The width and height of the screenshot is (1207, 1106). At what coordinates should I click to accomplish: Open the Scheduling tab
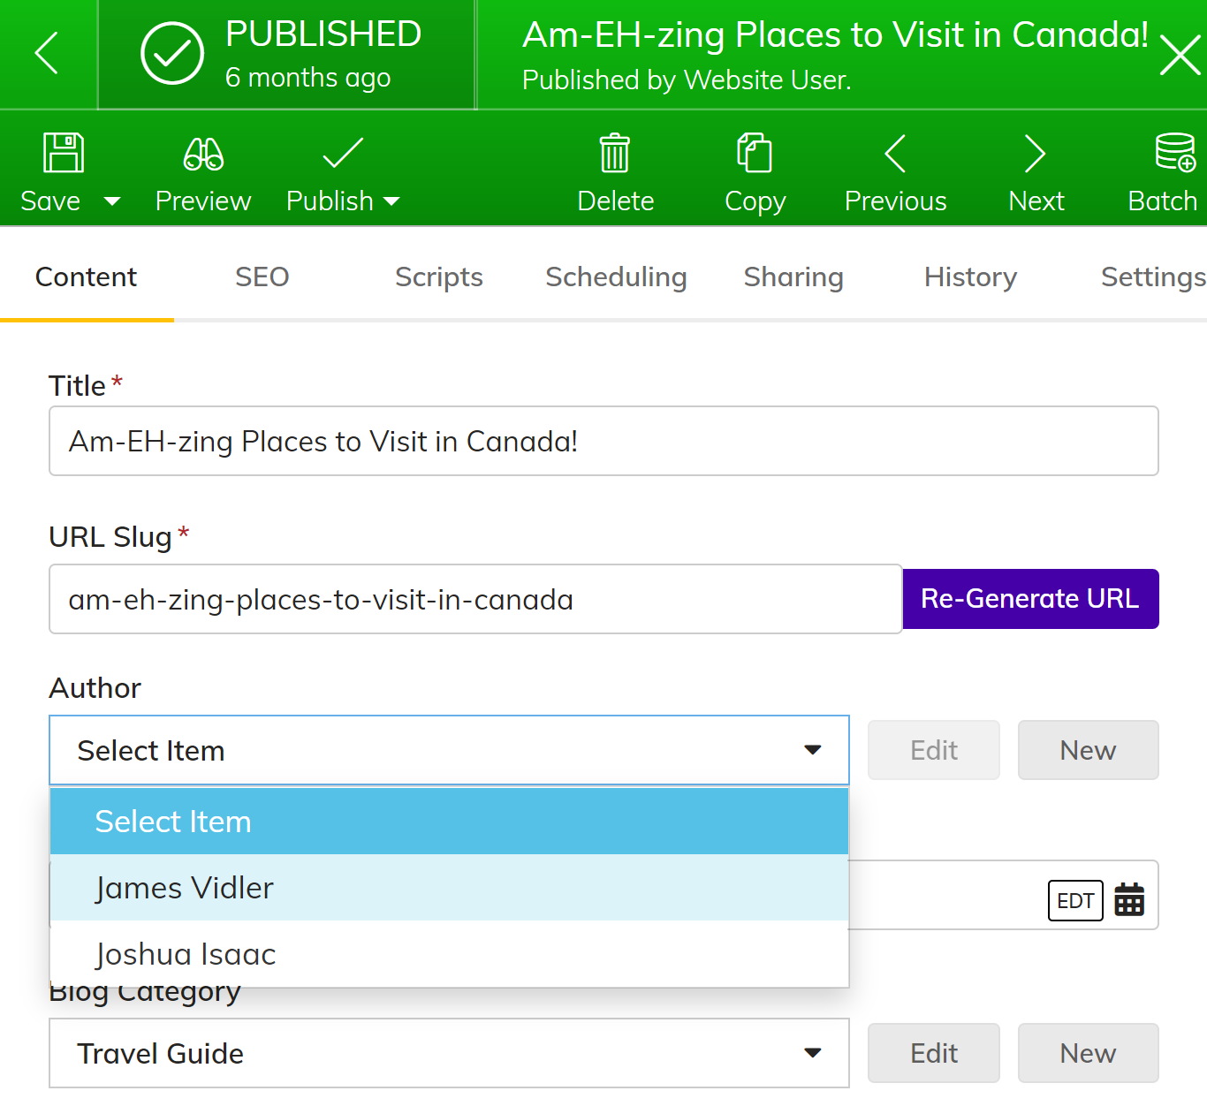click(616, 276)
